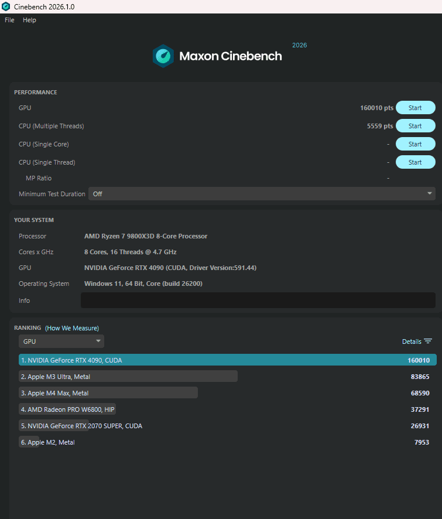The width and height of the screenshot is (442, 519).
Task: Select the Apple M3 Ultra, Metal ranking row
Action: tap(228, 376)
